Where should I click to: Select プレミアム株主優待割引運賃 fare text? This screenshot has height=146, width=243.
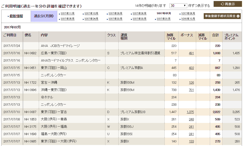pyautogui.click(x=140, y=53)
